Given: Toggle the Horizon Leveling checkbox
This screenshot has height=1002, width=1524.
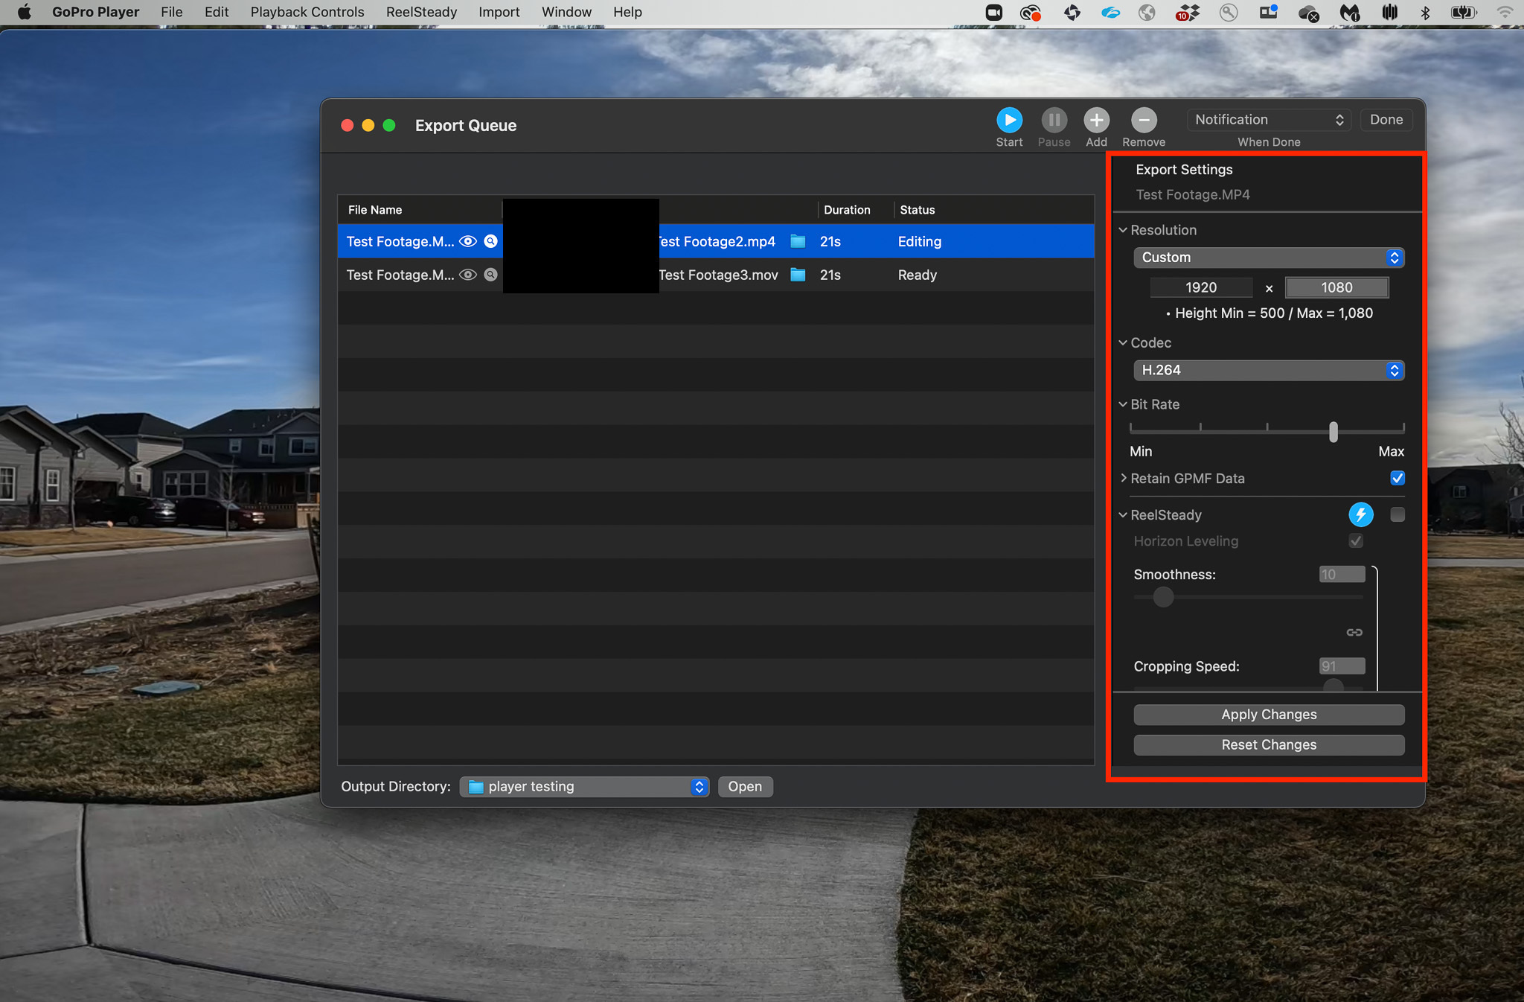Looking at the screenshot, I should tap(1356, 541).
